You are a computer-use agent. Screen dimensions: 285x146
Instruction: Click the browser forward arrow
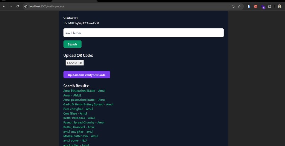(11, 6)
